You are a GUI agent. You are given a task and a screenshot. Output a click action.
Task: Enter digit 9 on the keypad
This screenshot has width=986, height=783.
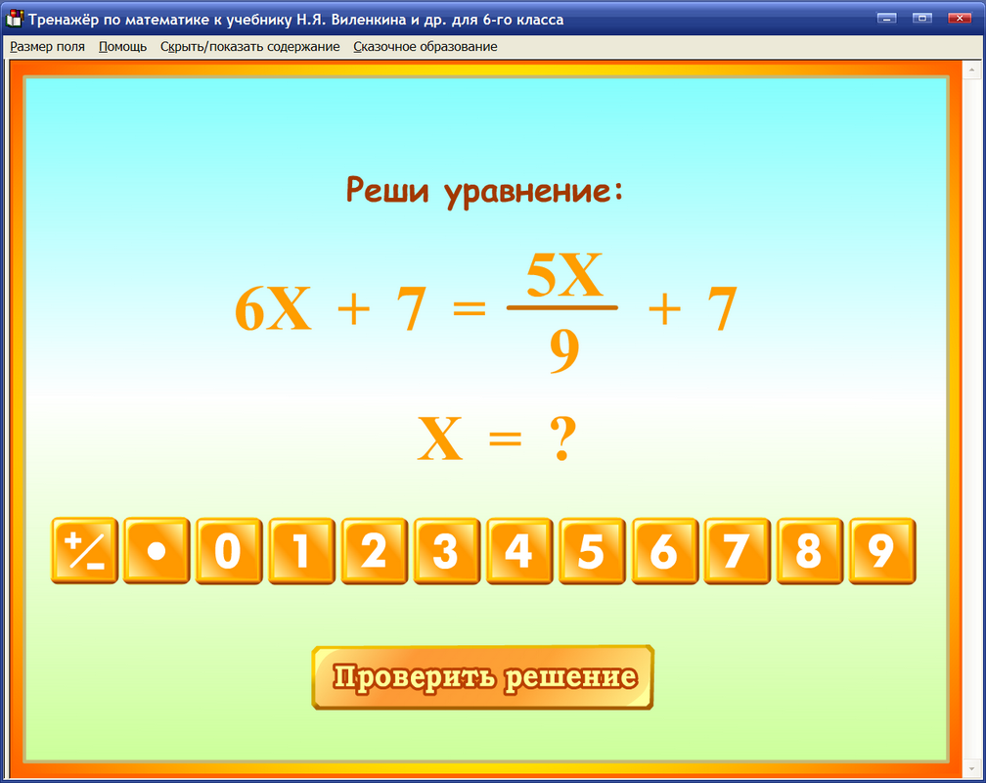880,551
